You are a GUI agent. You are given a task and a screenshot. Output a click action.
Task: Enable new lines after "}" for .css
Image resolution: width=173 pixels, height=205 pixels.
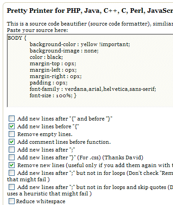tap(11, 157)
